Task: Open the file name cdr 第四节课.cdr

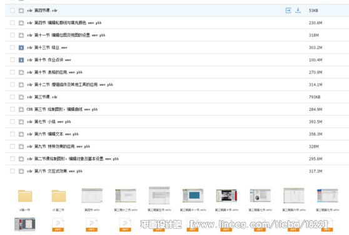Action: tap(42, 11)
